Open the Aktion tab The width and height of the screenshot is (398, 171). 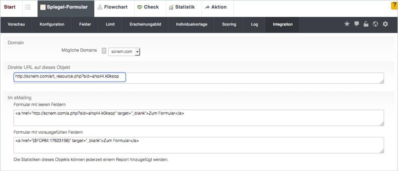(216, 7)
